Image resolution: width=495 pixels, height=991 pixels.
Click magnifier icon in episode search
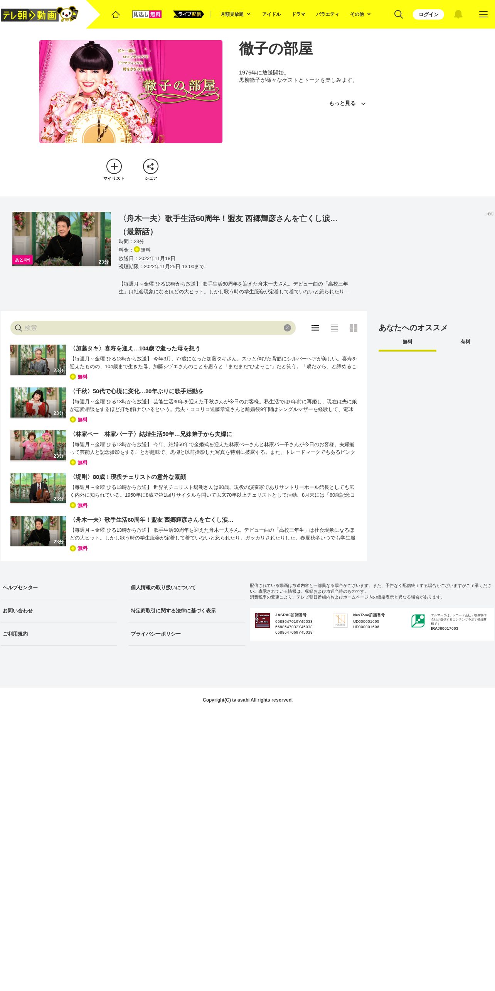[x=18, y=328]
